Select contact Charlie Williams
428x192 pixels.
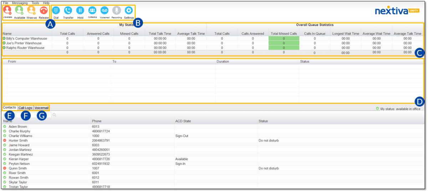click(x=20, y=136)
